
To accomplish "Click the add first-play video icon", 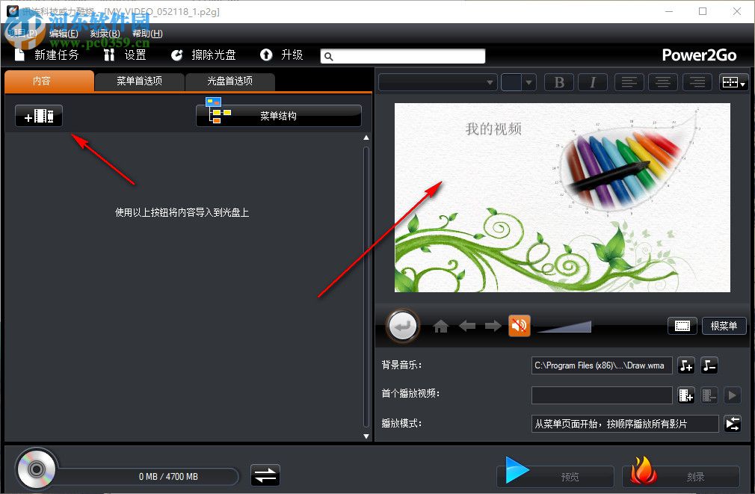I will (686, 395).
